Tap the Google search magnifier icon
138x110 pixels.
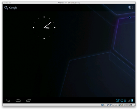6,8
